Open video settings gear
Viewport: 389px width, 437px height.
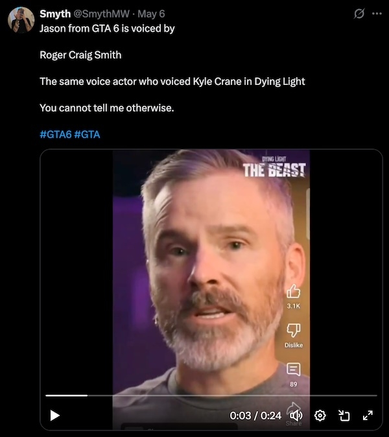click(x=320, y=416)
